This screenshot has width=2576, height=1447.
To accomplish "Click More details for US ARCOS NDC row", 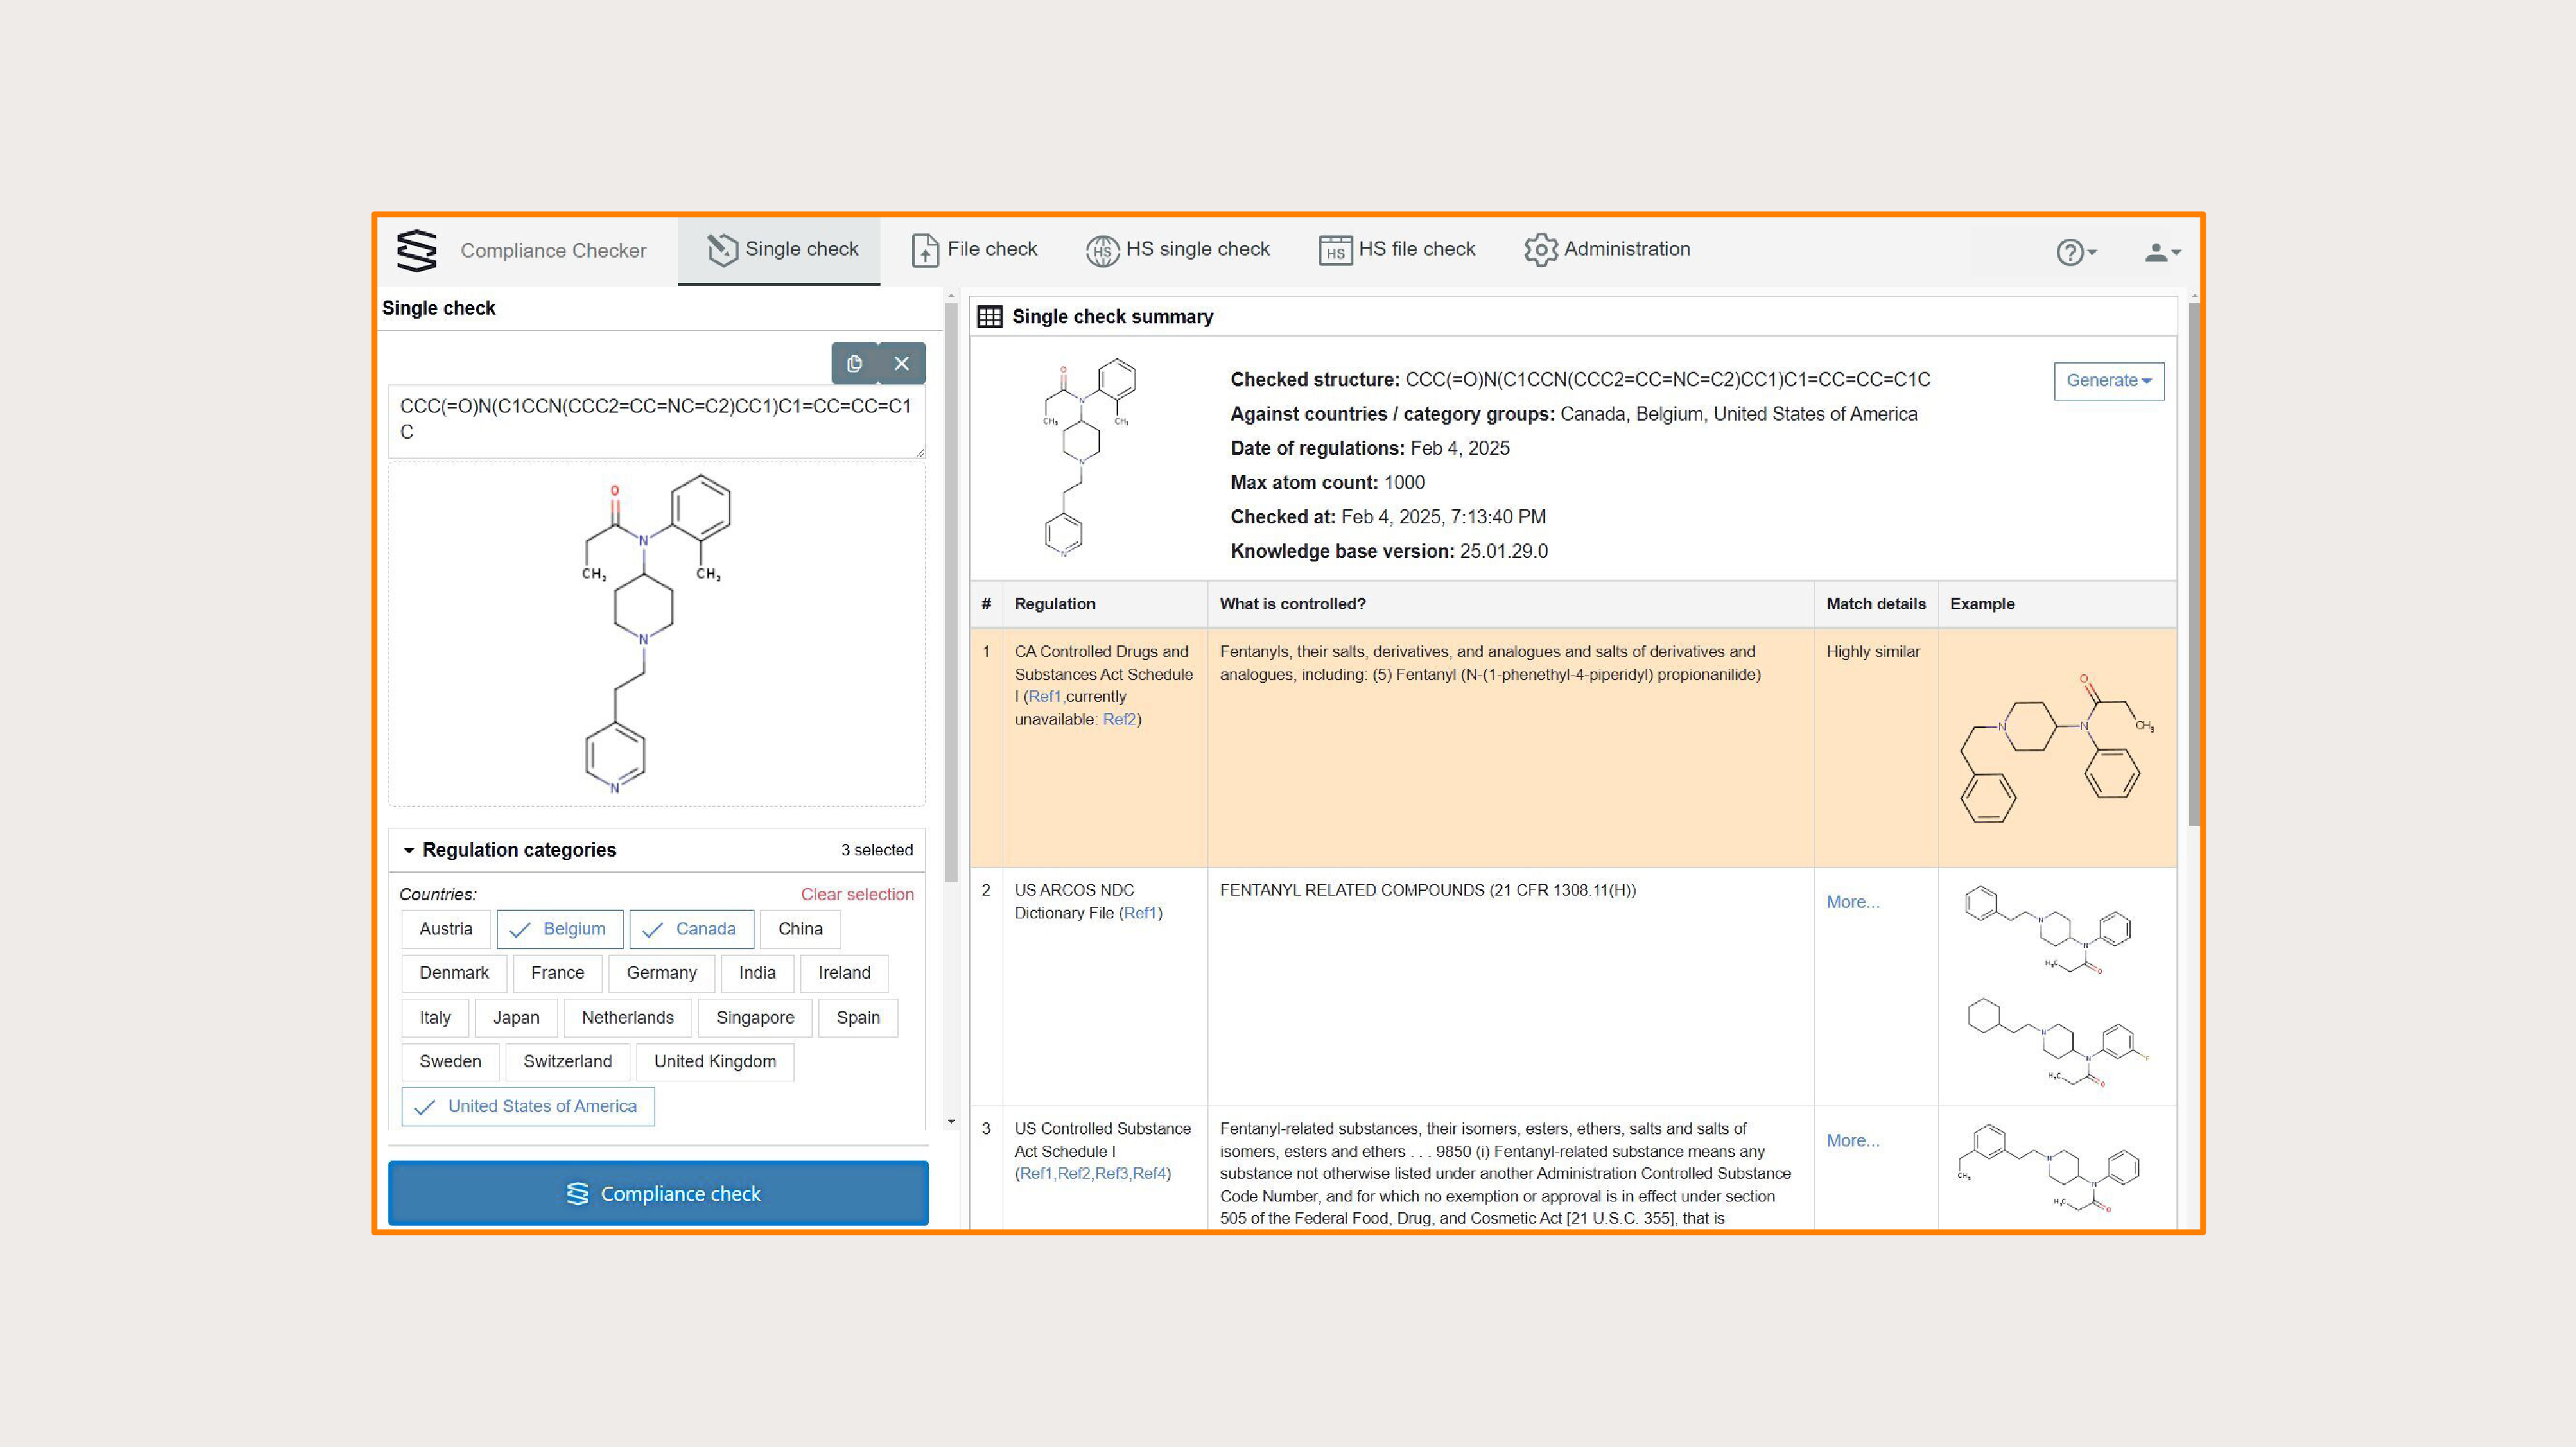I will pos(1852,900).
